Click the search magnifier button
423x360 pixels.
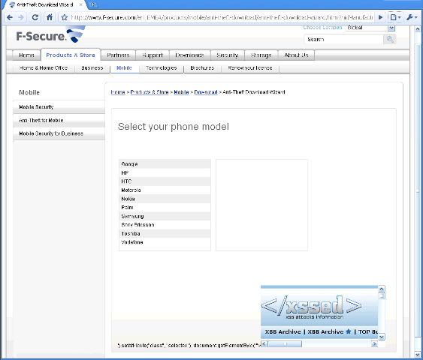pos(390,40)
